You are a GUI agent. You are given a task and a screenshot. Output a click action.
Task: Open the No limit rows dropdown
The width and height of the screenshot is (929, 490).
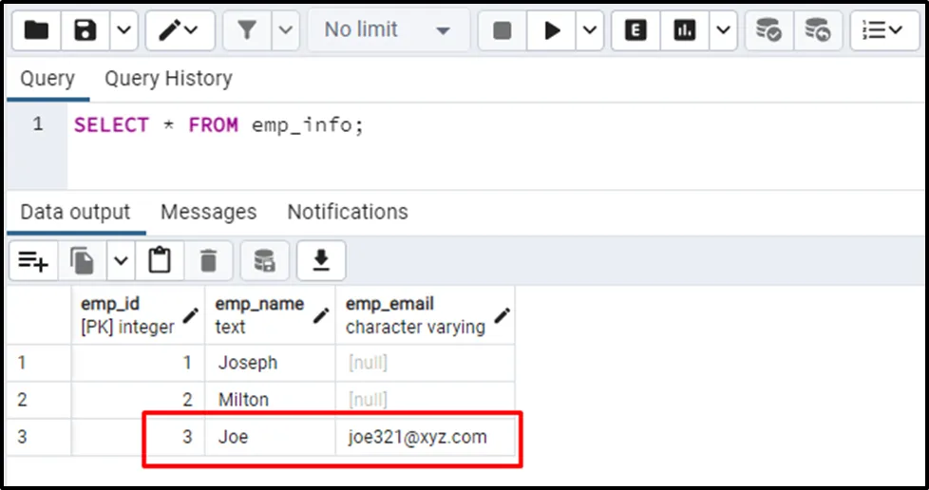coord(387,30)
